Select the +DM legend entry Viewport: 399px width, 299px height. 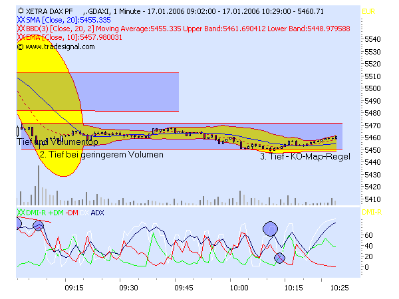[x=56, y=213]
